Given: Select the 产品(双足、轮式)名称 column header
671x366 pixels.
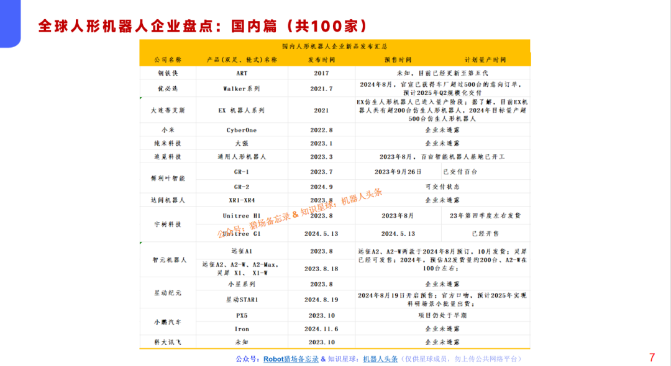Looking at the screenshot, I should coord(242,60).
